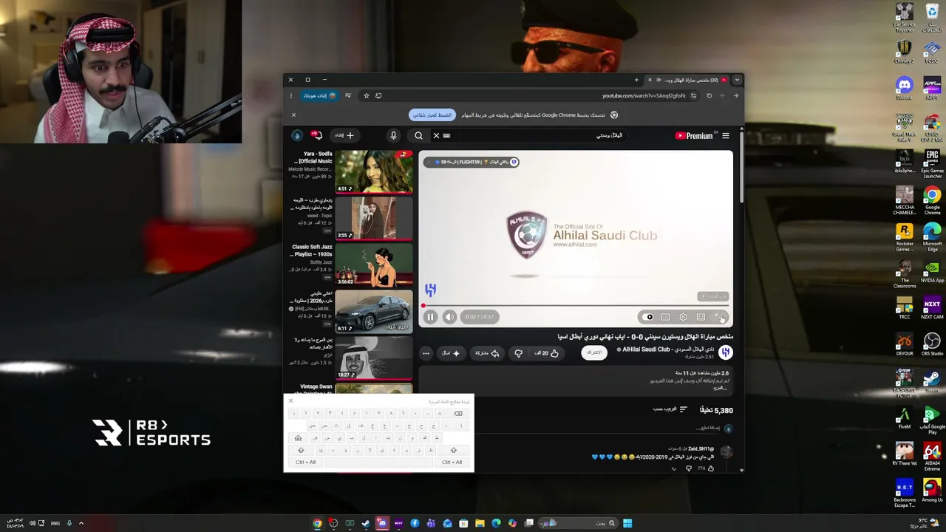
Task: Click the taskbar search box
Action: click(x=576, y=523)
